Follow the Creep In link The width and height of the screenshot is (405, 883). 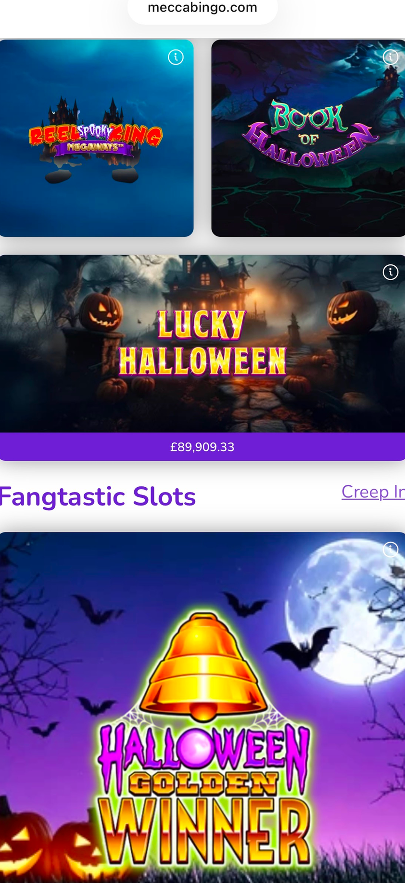click(x=373, y=492)
